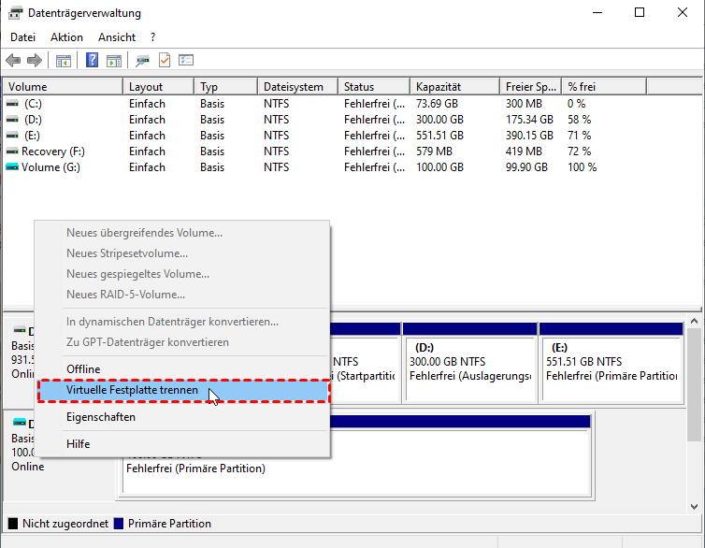Click the connect disk toolbar icon

[142, 60]
